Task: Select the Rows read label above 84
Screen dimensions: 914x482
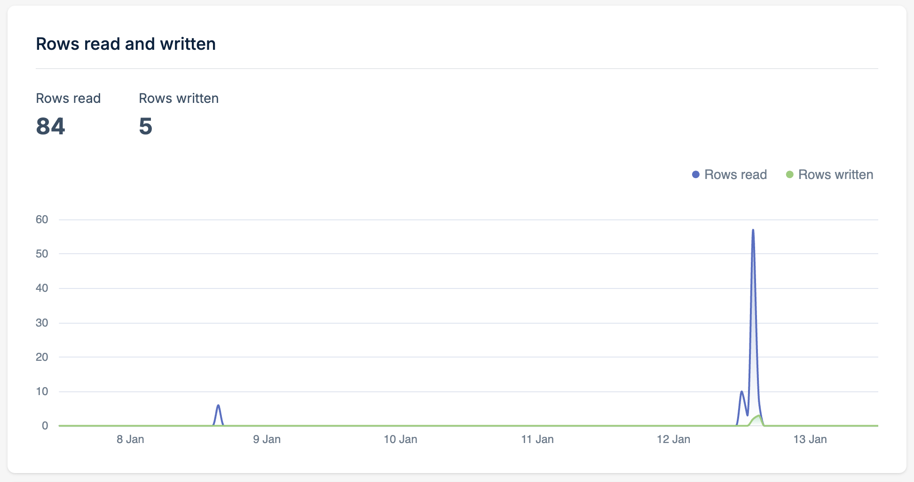Action: click(69, 98)
